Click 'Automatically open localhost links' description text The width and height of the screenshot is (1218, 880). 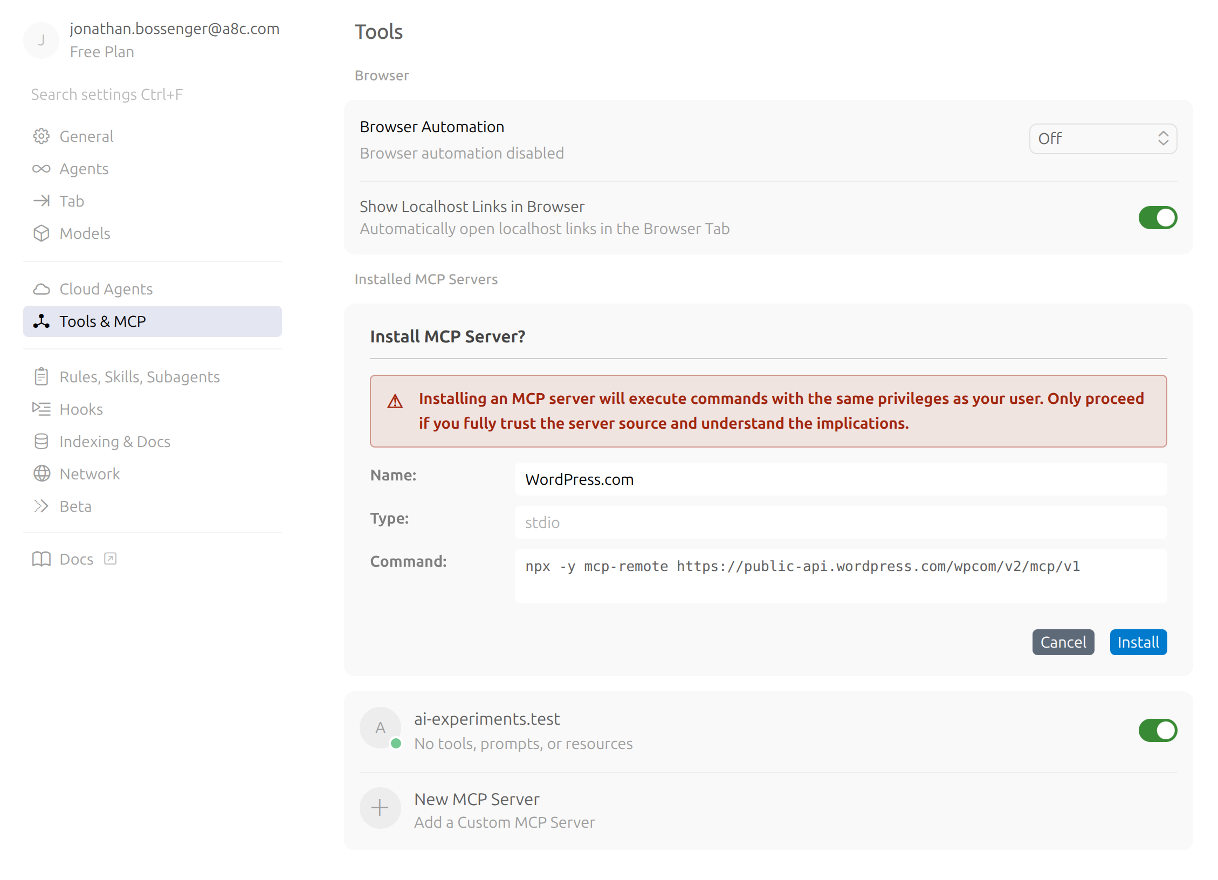tap(545, 229)
